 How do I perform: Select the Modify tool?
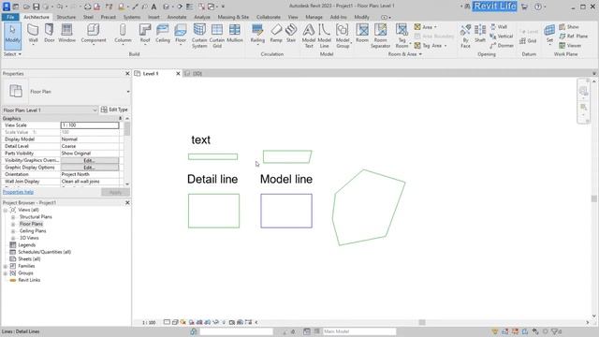(x=12, y=36)
